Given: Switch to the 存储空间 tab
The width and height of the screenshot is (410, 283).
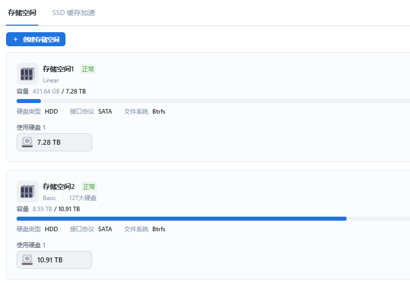Looking at the screenshot, I should pos(22,13).
